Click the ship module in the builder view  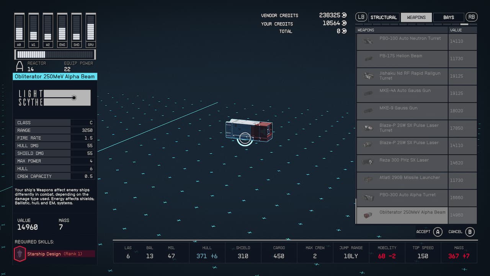(x=249, y=130)
